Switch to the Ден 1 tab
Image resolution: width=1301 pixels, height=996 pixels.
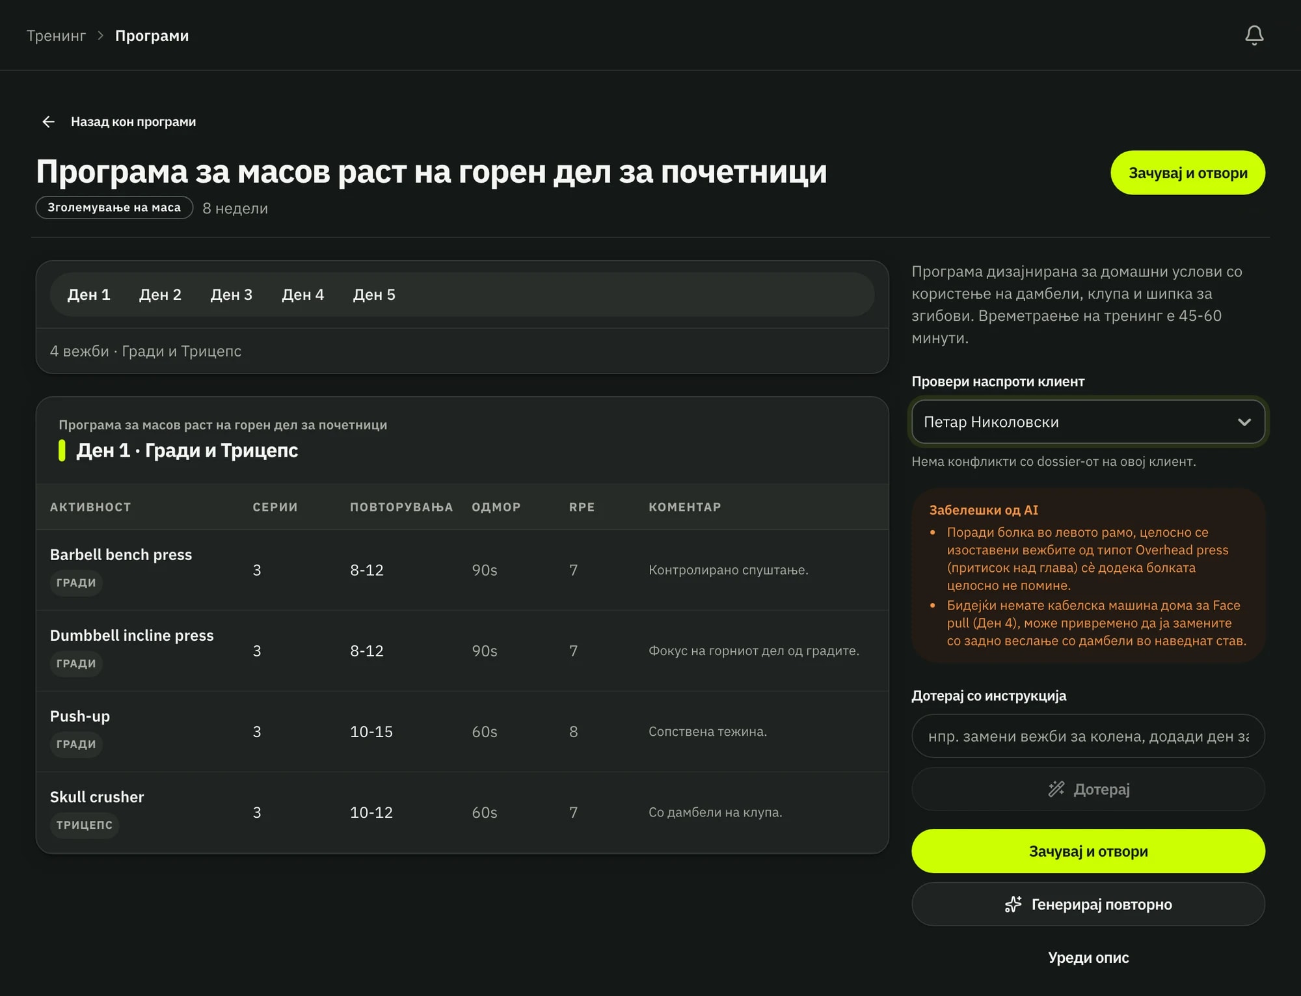pyautogui.click(x=89, y=295)
